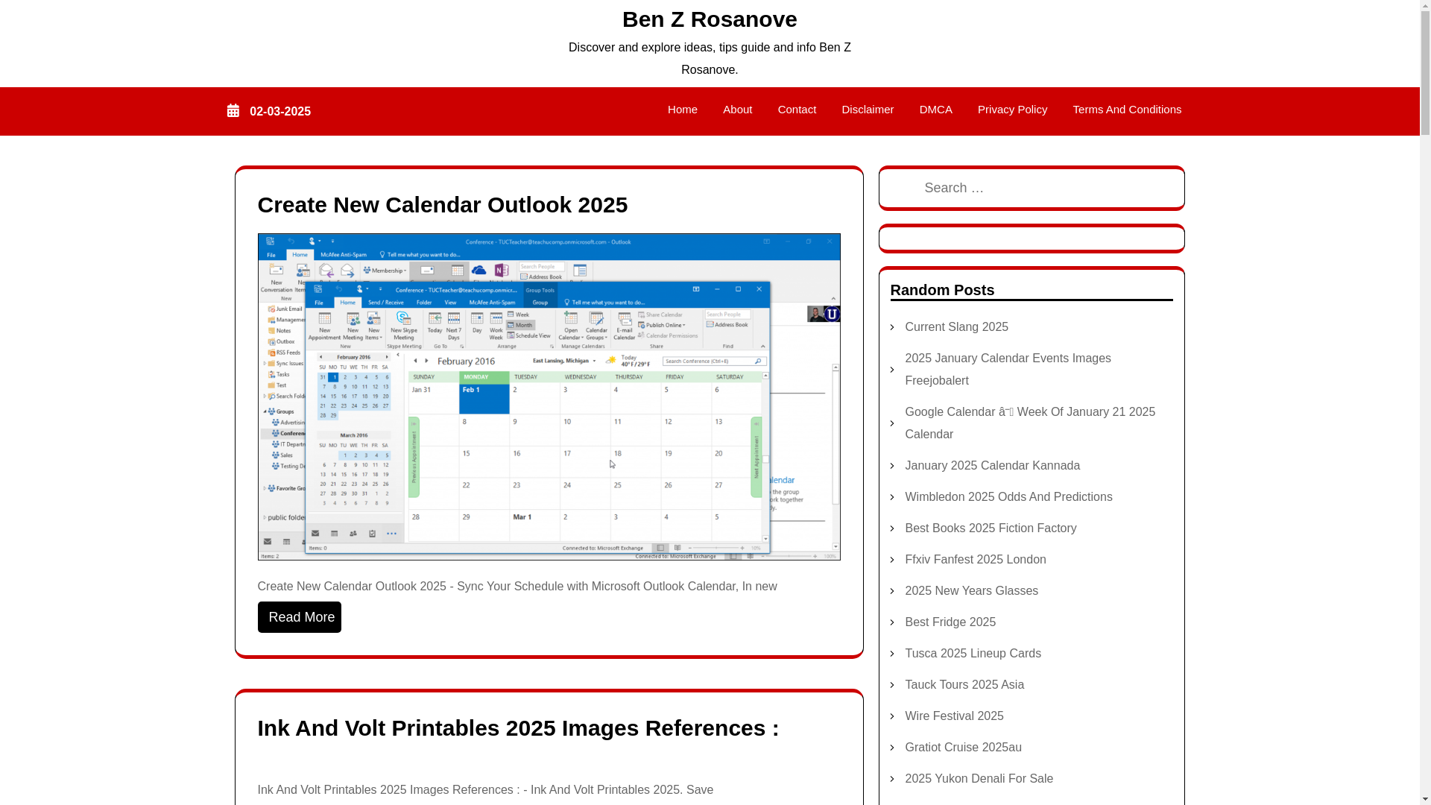Open the Create New Calendar Outlook 2025 post title
The image size is (1431, 805).
tap(443, 205)
